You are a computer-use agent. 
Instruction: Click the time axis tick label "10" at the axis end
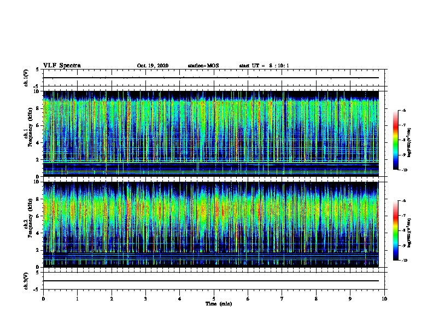(384, 299)
